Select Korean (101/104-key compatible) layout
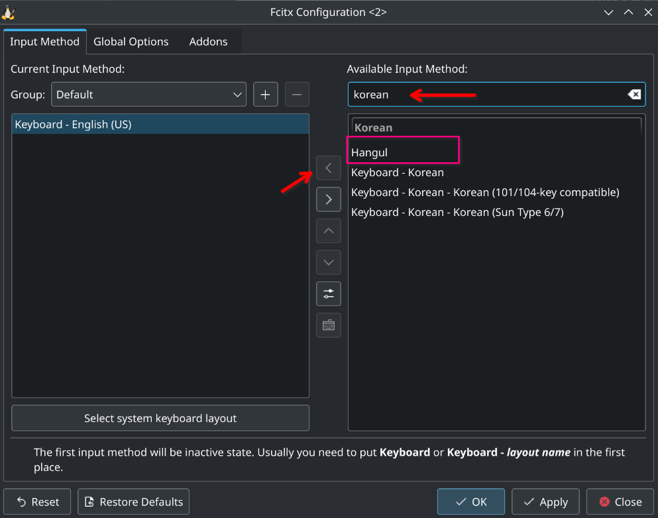Screen dimensions: 658x518 (x=496, y=192)
